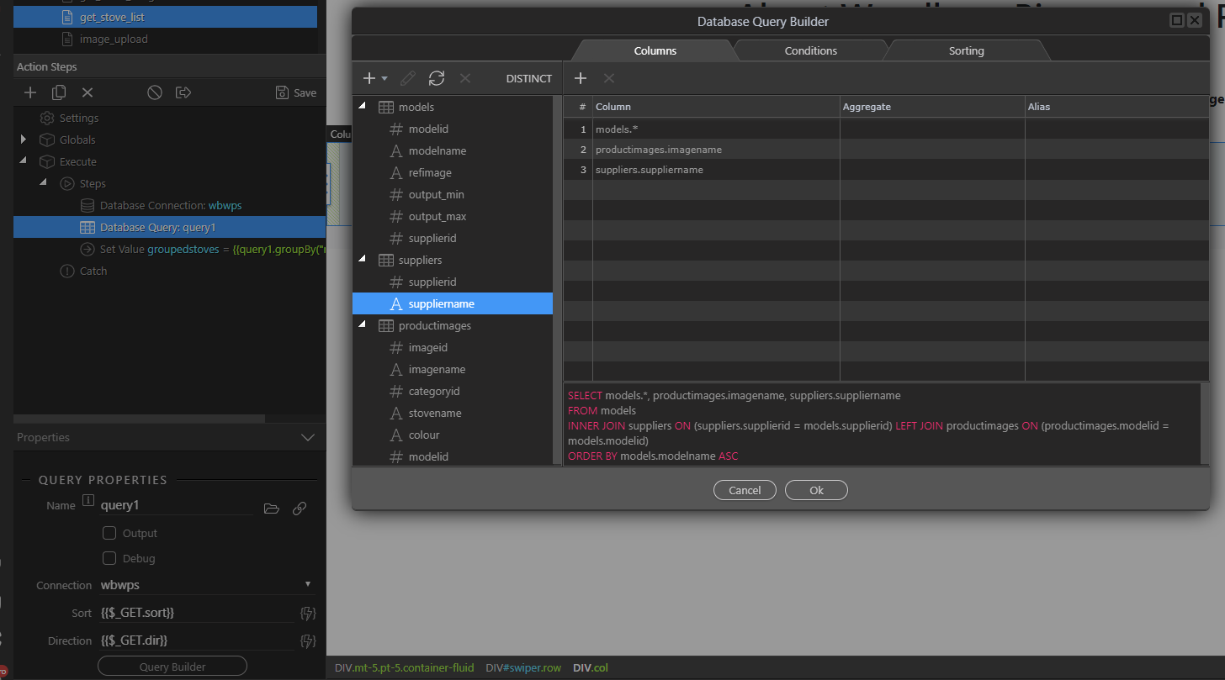Click the refresh tables icon in Query Builder
The width and height of the screenshot is (1225, 680).
pos(436,78)
